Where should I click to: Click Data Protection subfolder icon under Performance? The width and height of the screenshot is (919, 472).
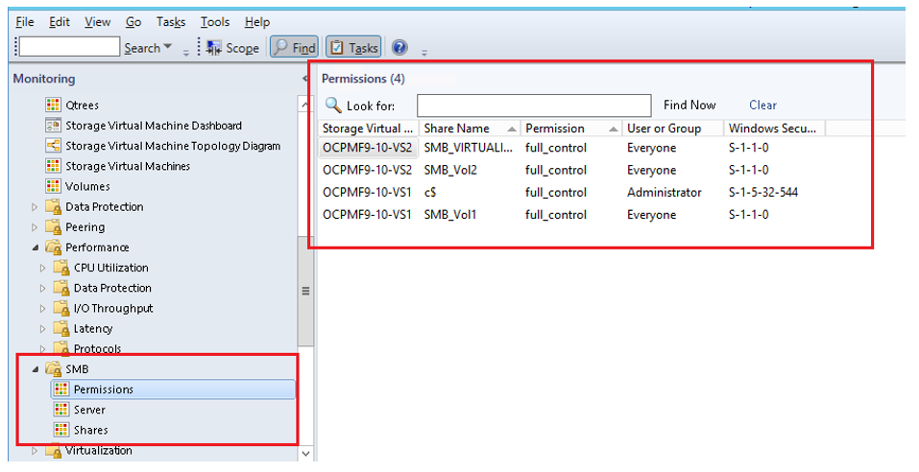(x=61, y=288)
